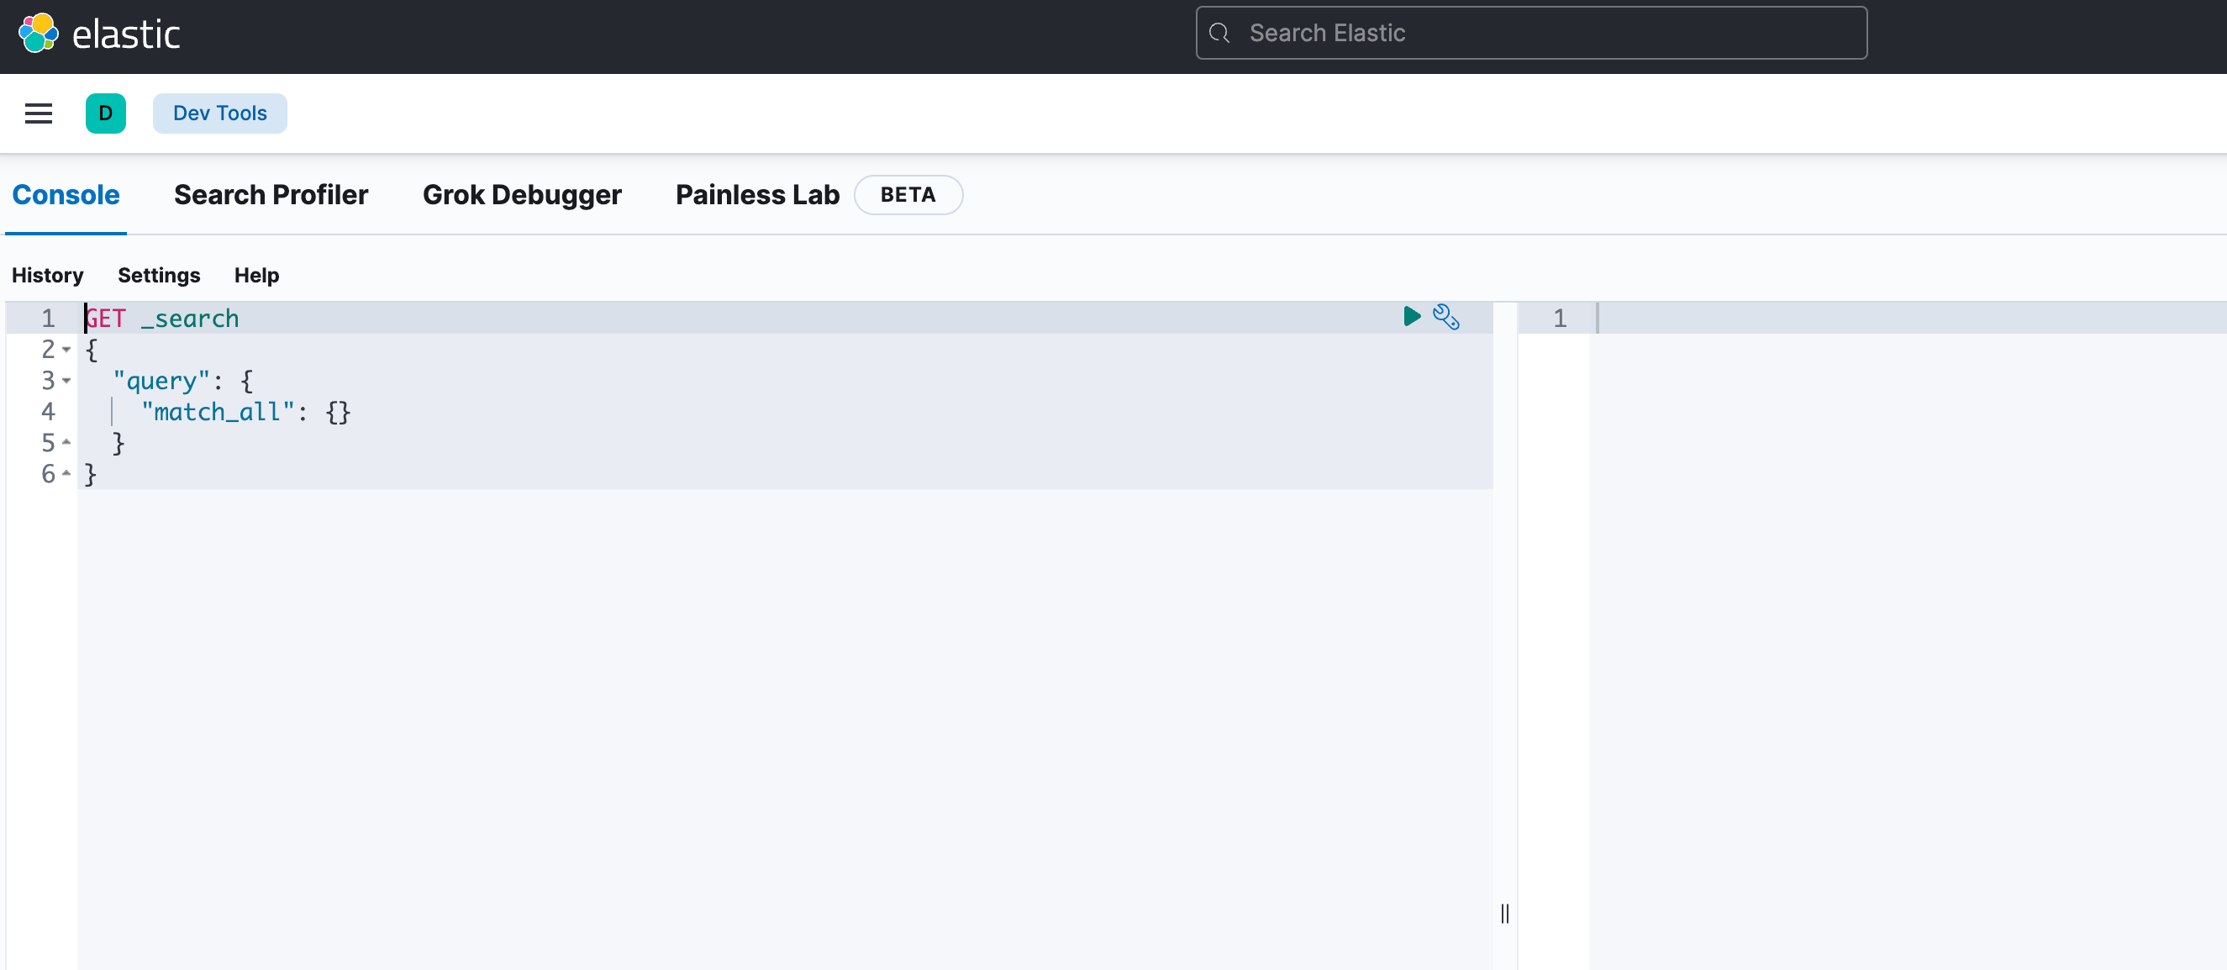Screen dimensions: 2227x970
Task: Open request options via the wrench icon
Action: pyautogui.click(x=1447, y=317)
